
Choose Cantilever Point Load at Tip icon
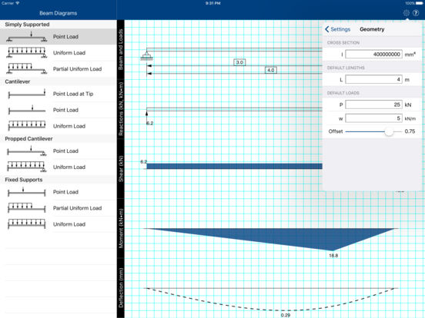pyautogui.click(x=26, y=94)
